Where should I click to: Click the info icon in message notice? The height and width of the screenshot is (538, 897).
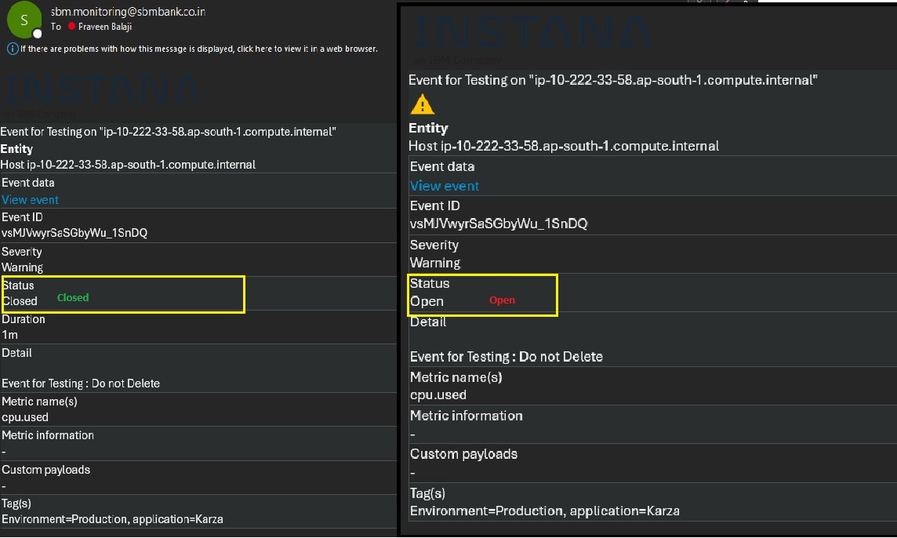tap(13, 49)
